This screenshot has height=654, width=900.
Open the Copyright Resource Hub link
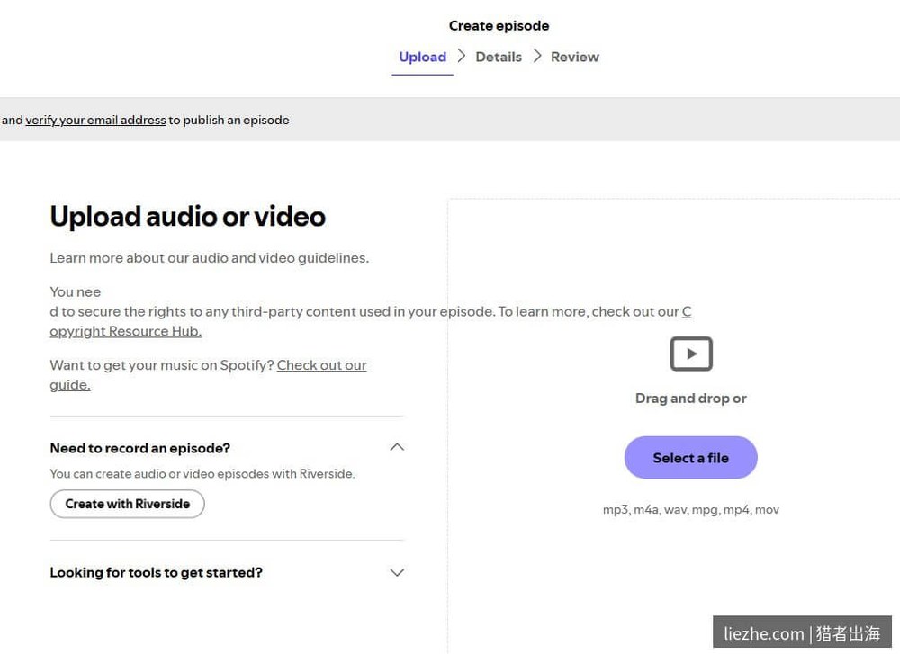126,331
